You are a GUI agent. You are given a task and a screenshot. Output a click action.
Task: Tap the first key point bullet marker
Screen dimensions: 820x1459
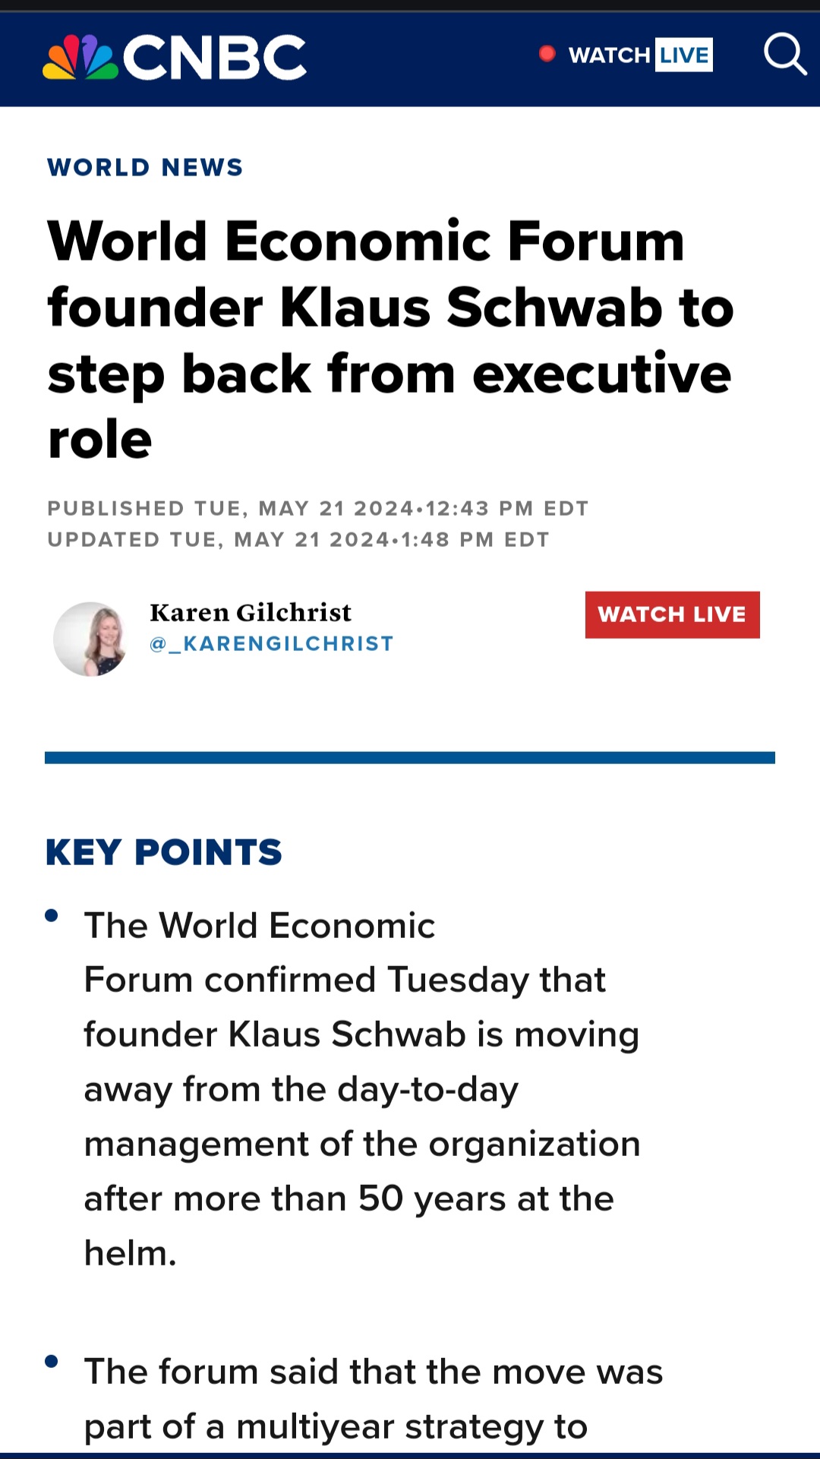pyautogui.click(x=52, y=915)
